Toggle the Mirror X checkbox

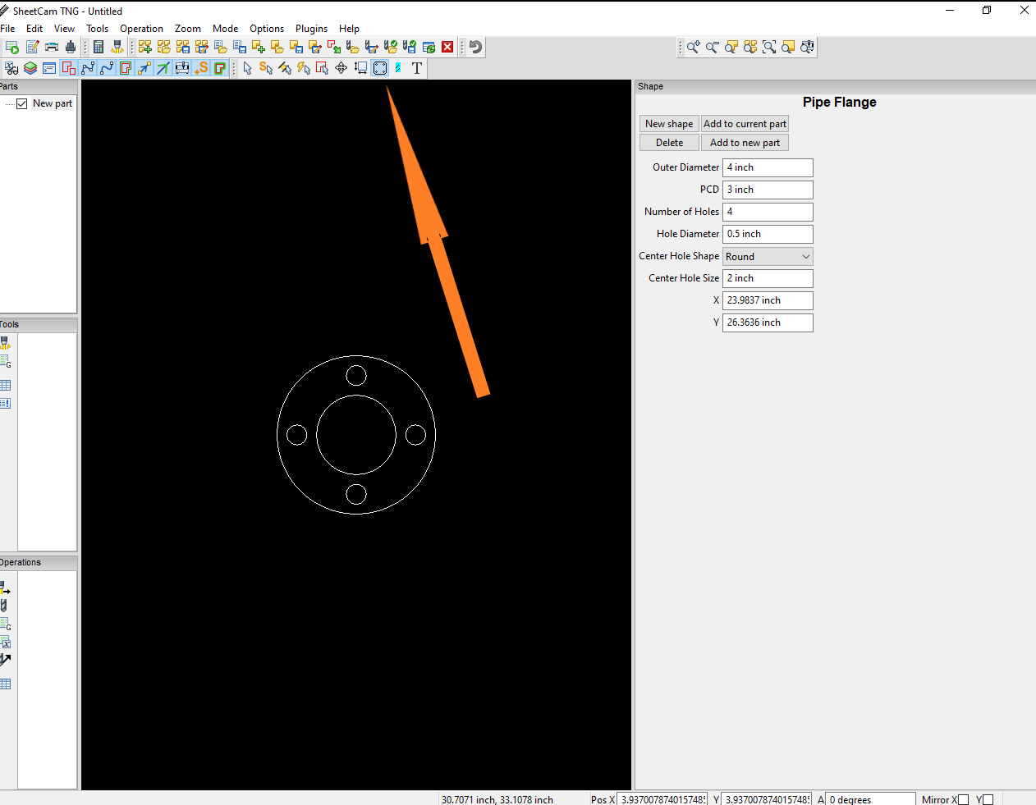click(x=964, y=799)
